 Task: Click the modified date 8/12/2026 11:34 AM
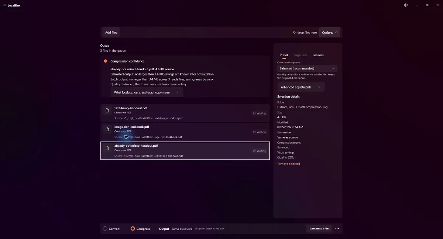pyautogui.click(x=290, y=127)
